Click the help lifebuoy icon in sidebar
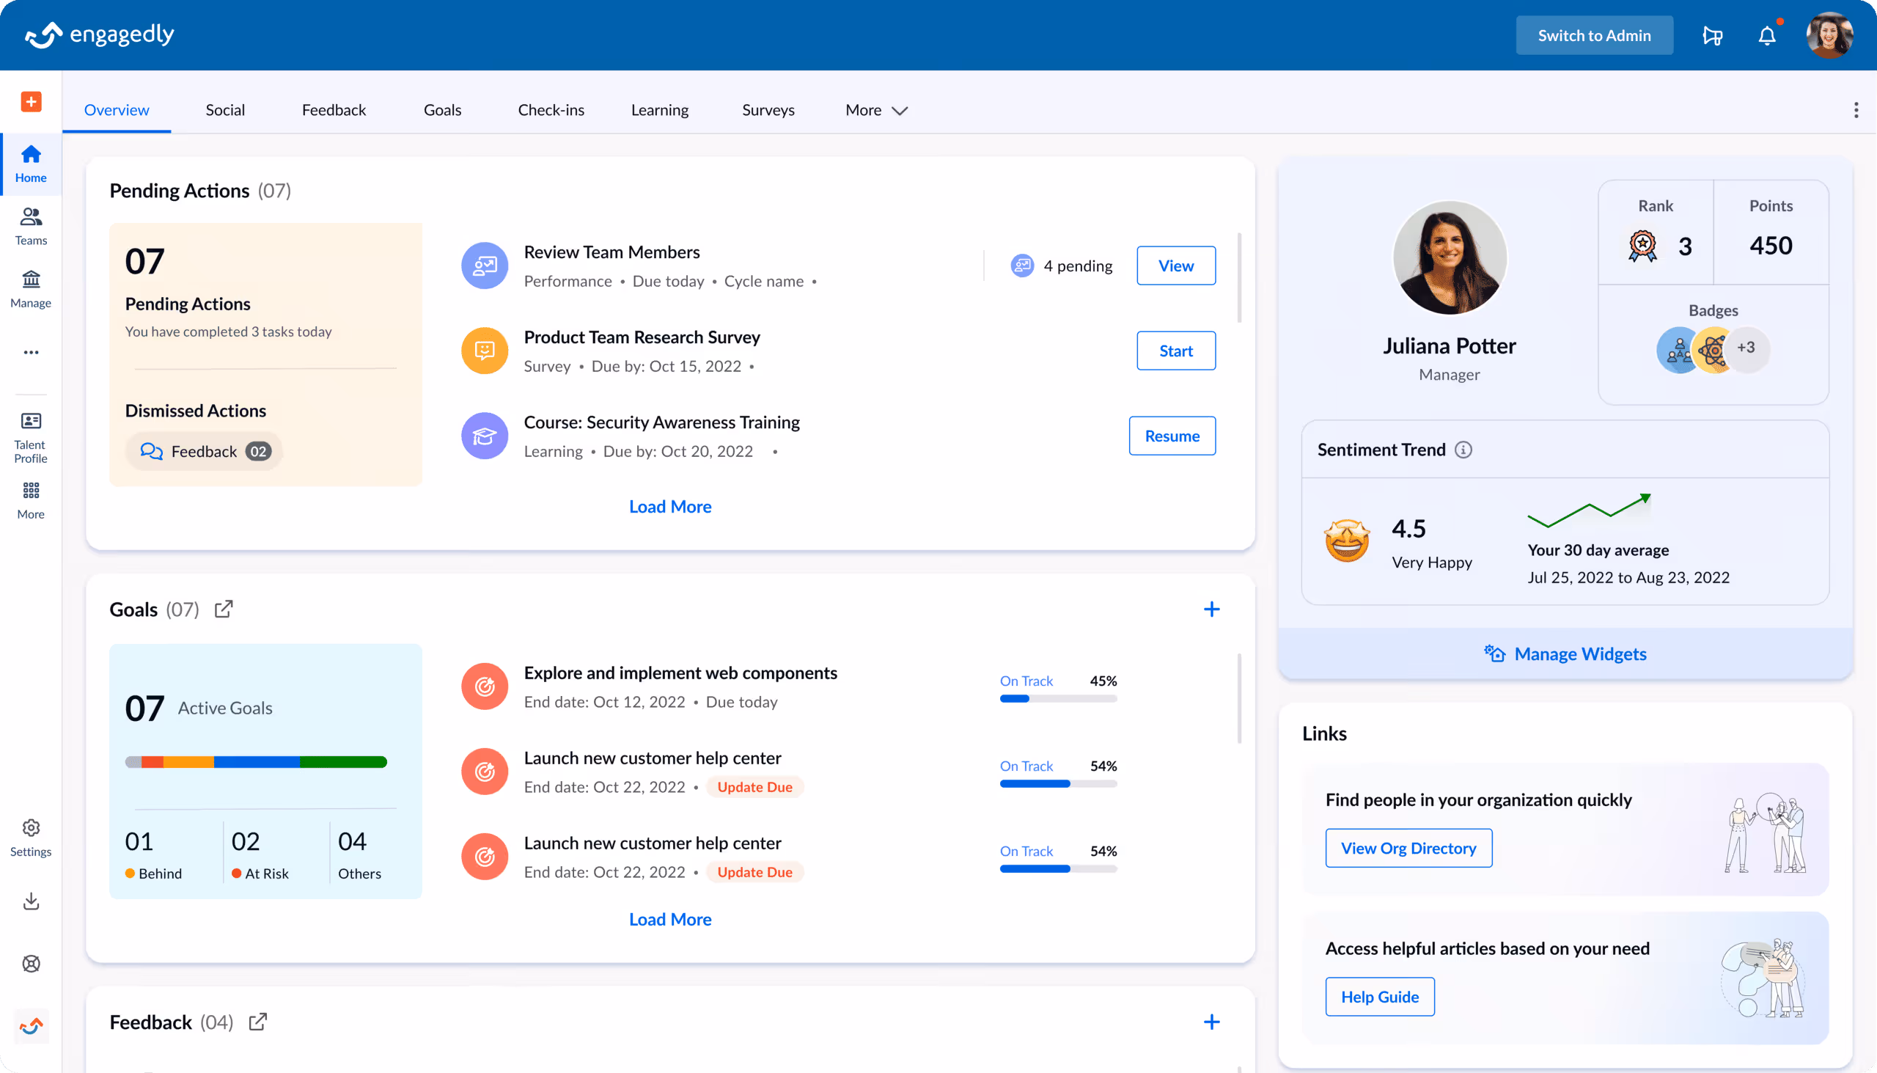 tap(31, 963)
